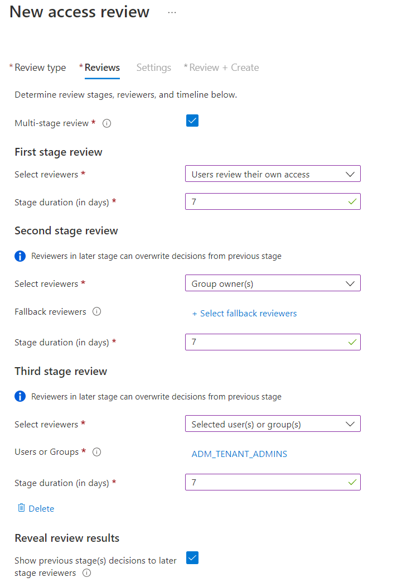Screen dimensions: 397x587
Task: Open the ellipsis menu beside New access review
Action: pos(172,13)
